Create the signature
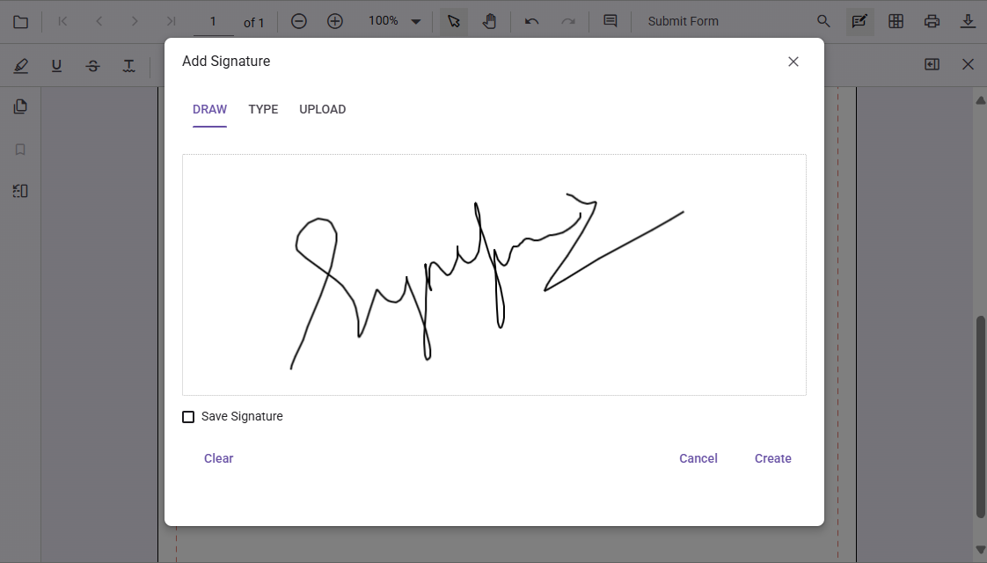The width and height of the screenshot is (987, 563). (x=772, y=458)
